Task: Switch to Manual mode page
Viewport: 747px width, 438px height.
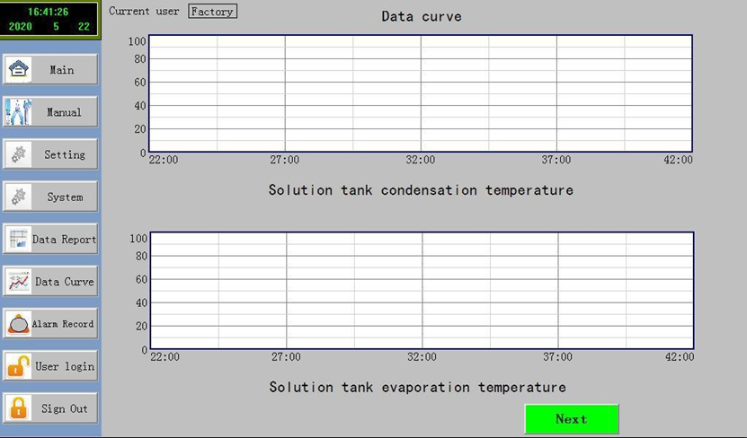Action: [x=50, y=112]
